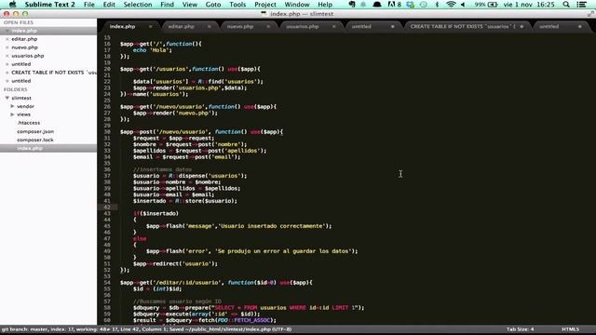Image resolution: width=596 pixels, height=335 pixels.
Task: Open the Apple menu
Action: pyautogui.click(x=12, y=5)
